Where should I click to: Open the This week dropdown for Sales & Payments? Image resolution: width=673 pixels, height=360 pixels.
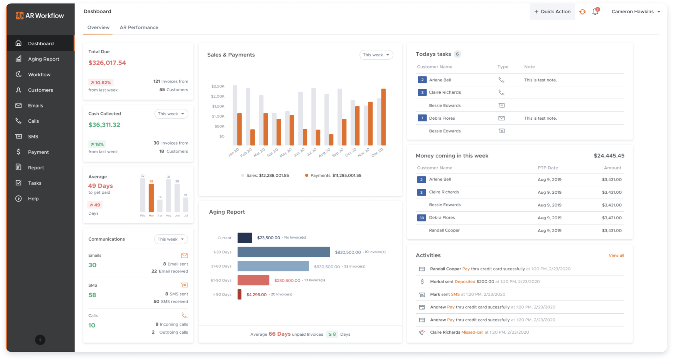click(x=376, y=55)
